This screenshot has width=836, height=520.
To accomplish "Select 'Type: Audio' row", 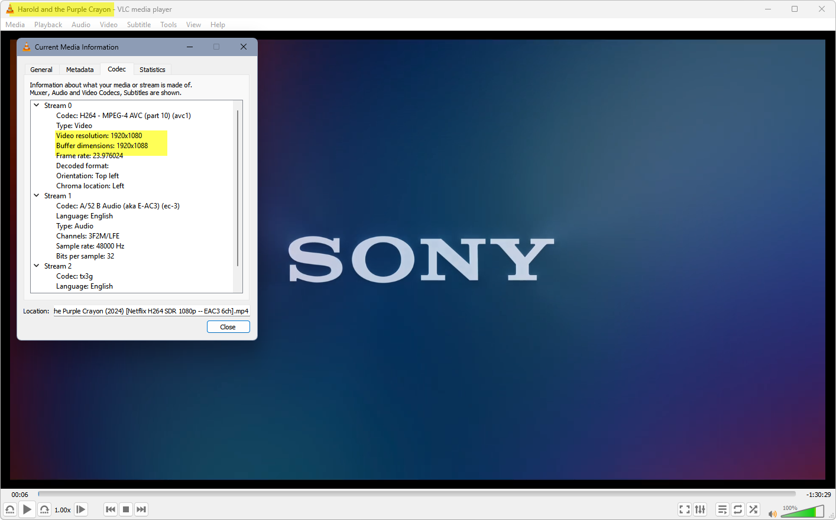I will (x=74, y=226).
